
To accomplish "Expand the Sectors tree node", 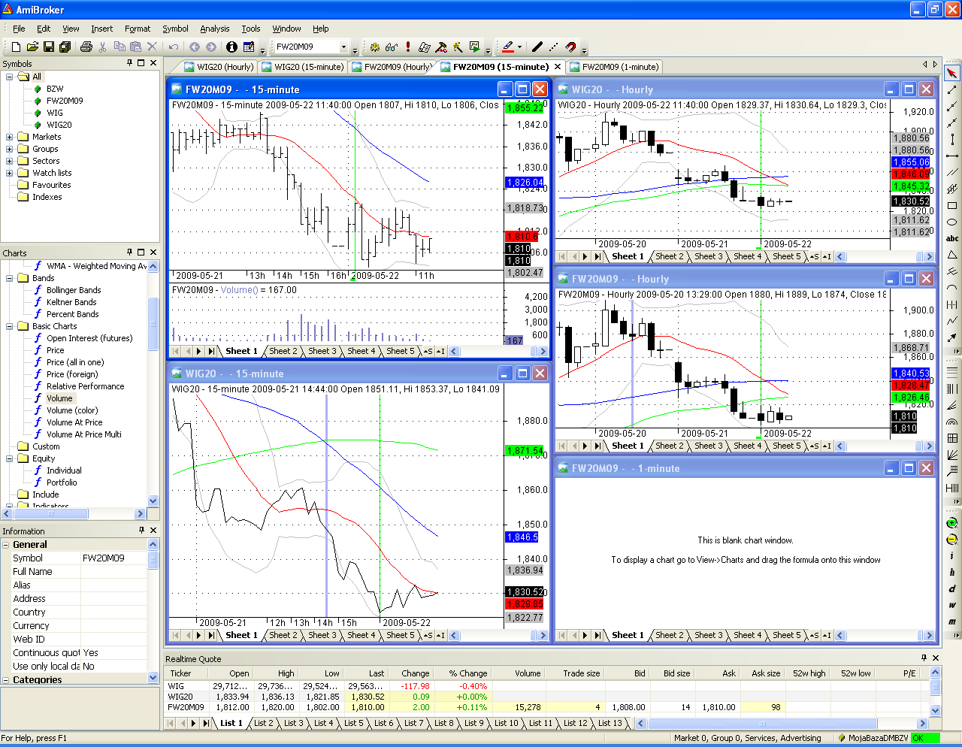I will pos(10,161).
